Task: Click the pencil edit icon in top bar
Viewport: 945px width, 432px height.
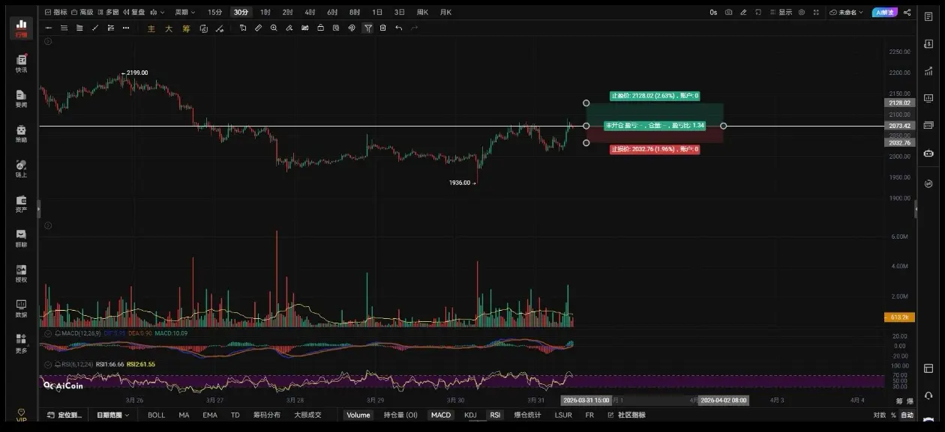Action: (743, 12)
